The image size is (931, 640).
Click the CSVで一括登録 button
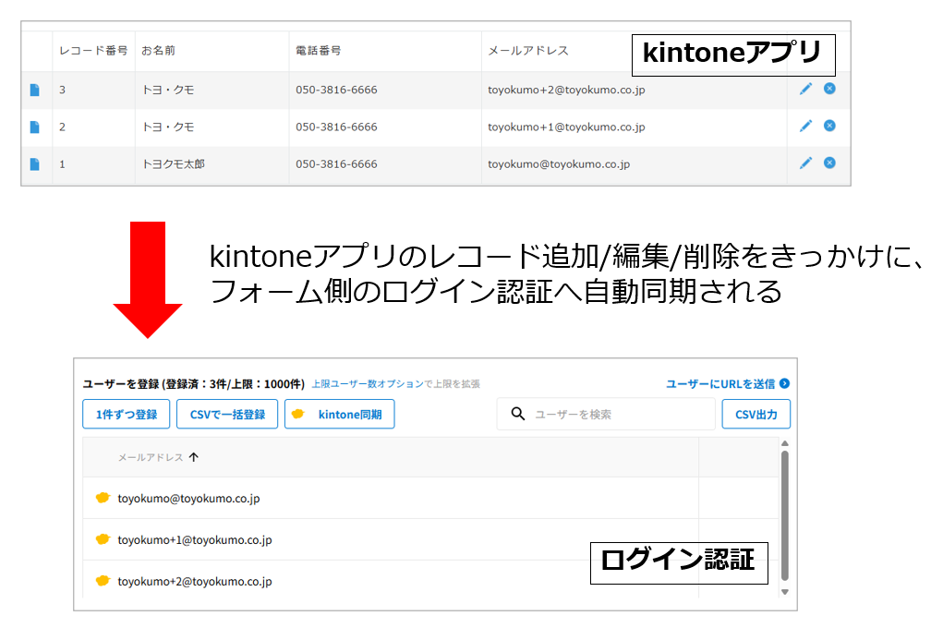[227, 415]
